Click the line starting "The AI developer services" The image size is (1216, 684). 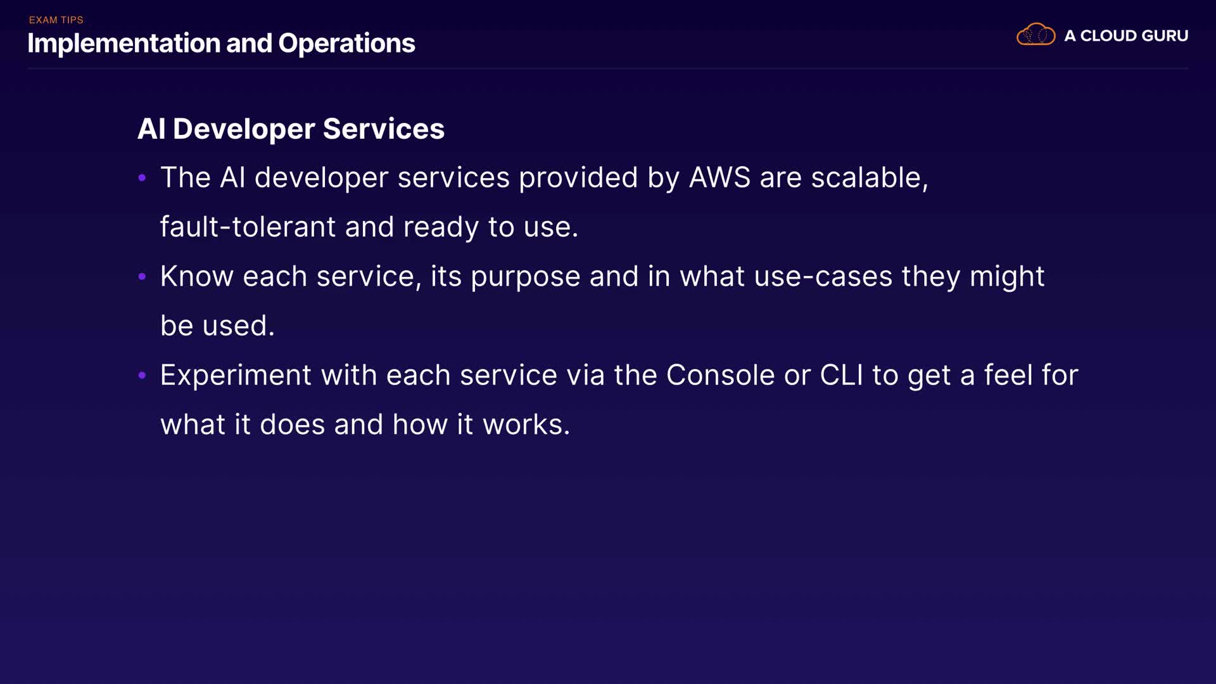click(x=543, y=178)
